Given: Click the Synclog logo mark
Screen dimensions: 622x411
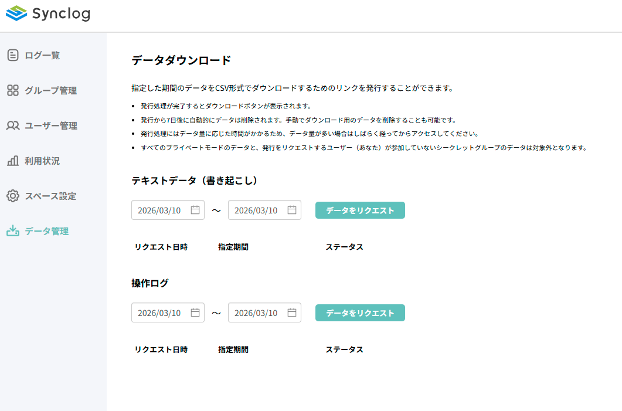Looking at the screenshot, I should point(15,13).
